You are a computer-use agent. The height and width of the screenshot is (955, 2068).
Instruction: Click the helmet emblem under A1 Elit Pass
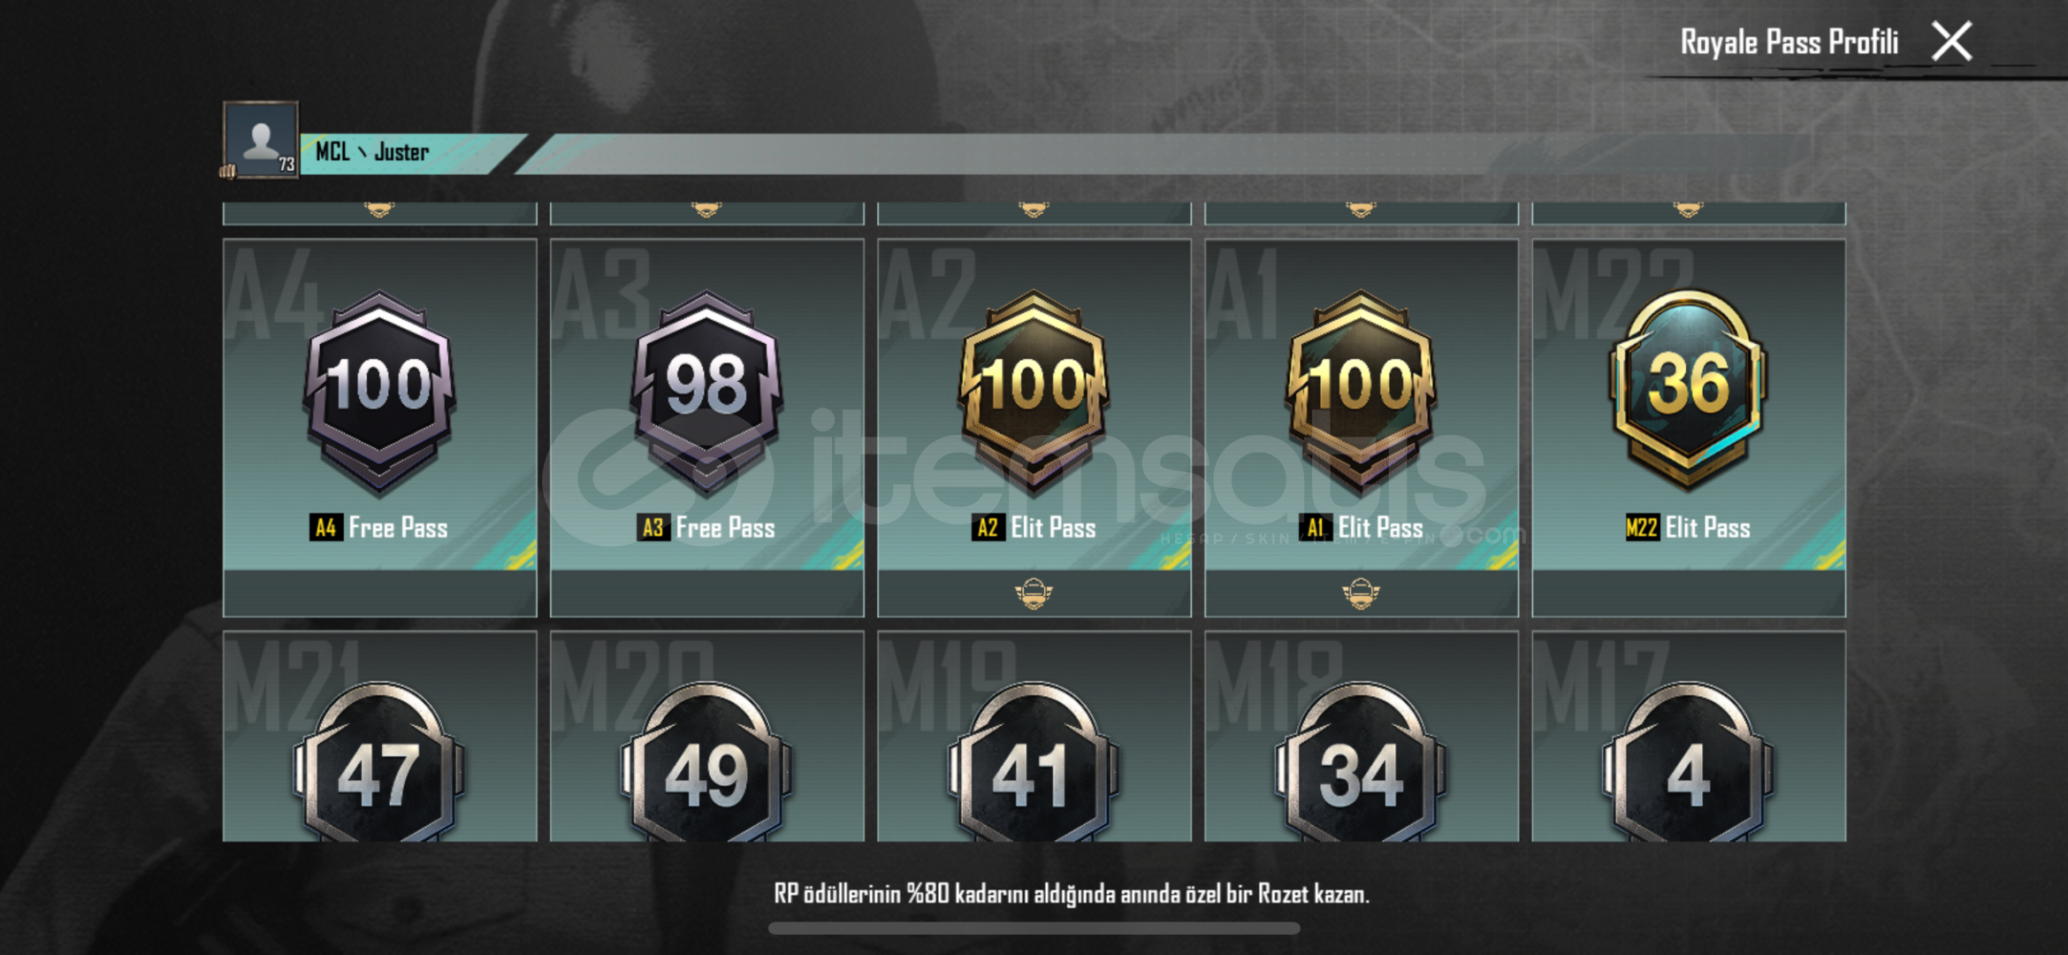pos(1361,593)
